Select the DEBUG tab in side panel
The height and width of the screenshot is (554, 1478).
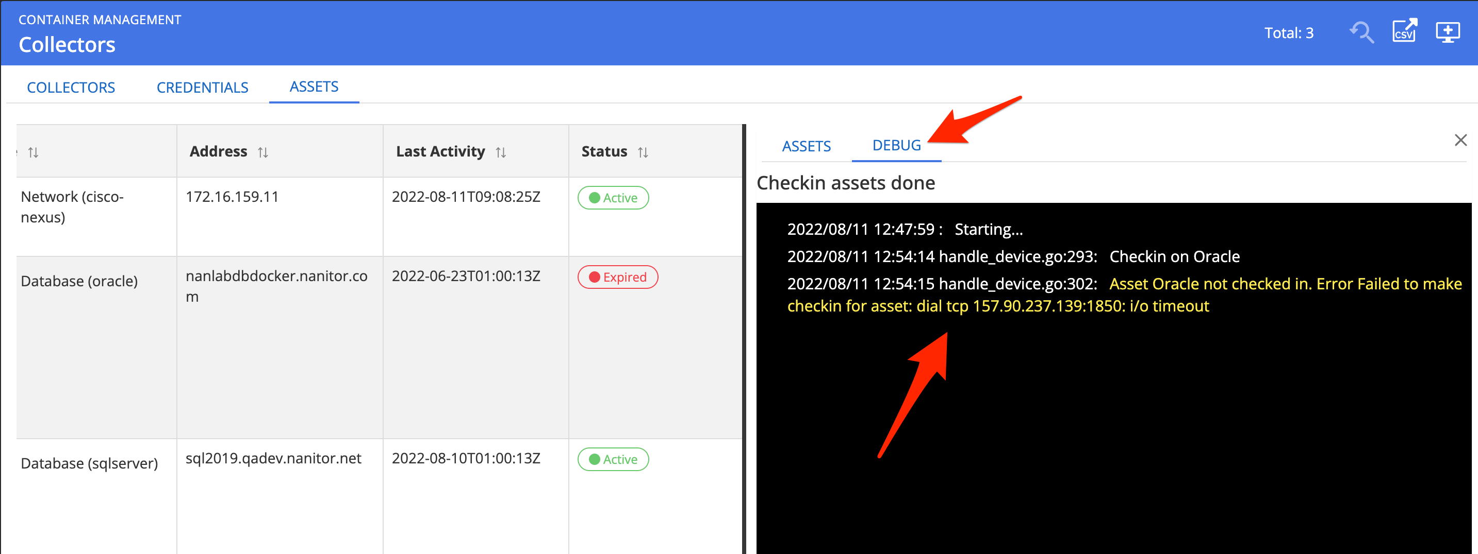click(x=896, y=146)
